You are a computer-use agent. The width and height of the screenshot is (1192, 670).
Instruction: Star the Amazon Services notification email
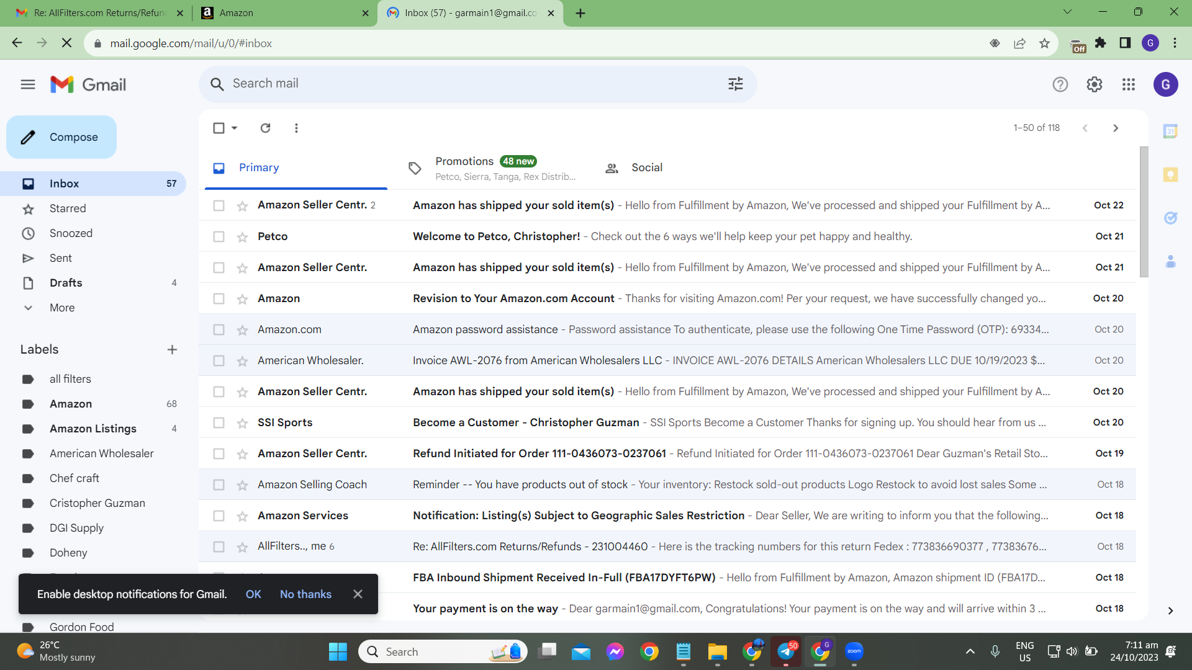click(x=242, y=516)
